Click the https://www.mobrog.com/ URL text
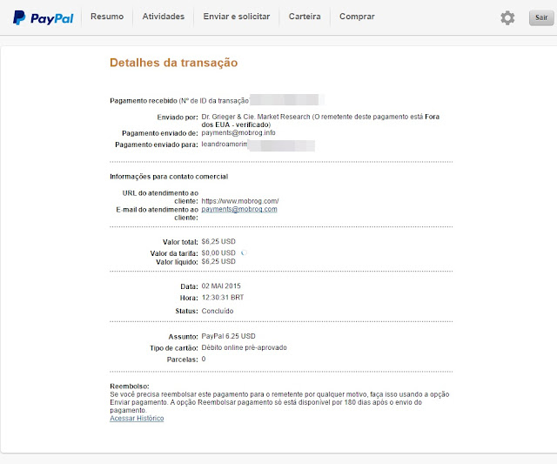The height and width of the screenshot is (464, 557). click(240, 201)
